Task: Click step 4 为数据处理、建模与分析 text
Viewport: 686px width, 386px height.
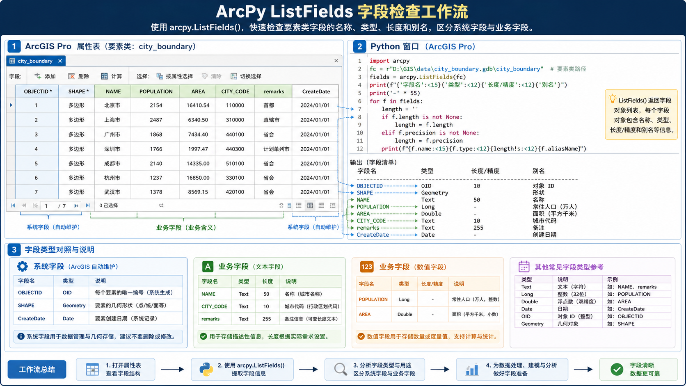Action: pyautogui.click(x=521, y=369)
